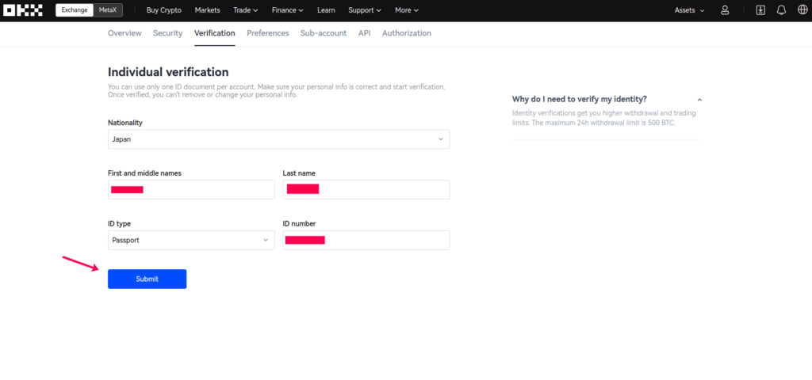Open the user profile icon
This screenshot has height=380, width=812.
coord(725,10)
